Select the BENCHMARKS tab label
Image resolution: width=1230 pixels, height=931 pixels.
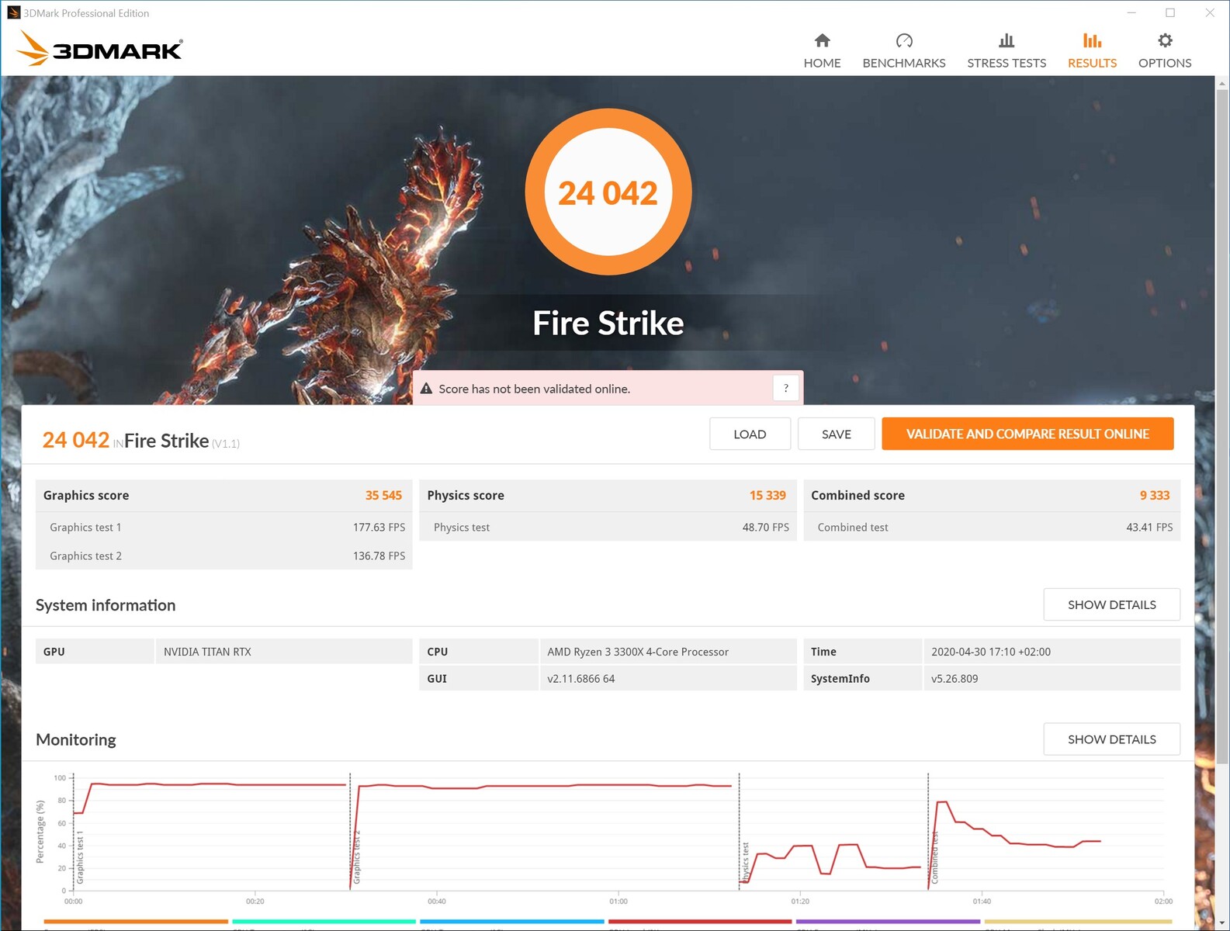point(904,63)
